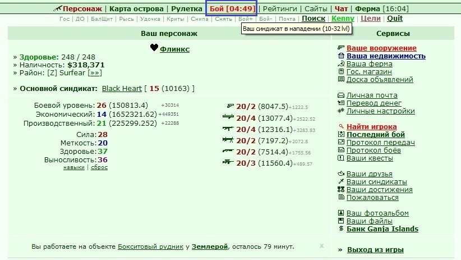
Task: Click the exclamation icon beside Ваши квесты
Action: [x=341, y=158]
